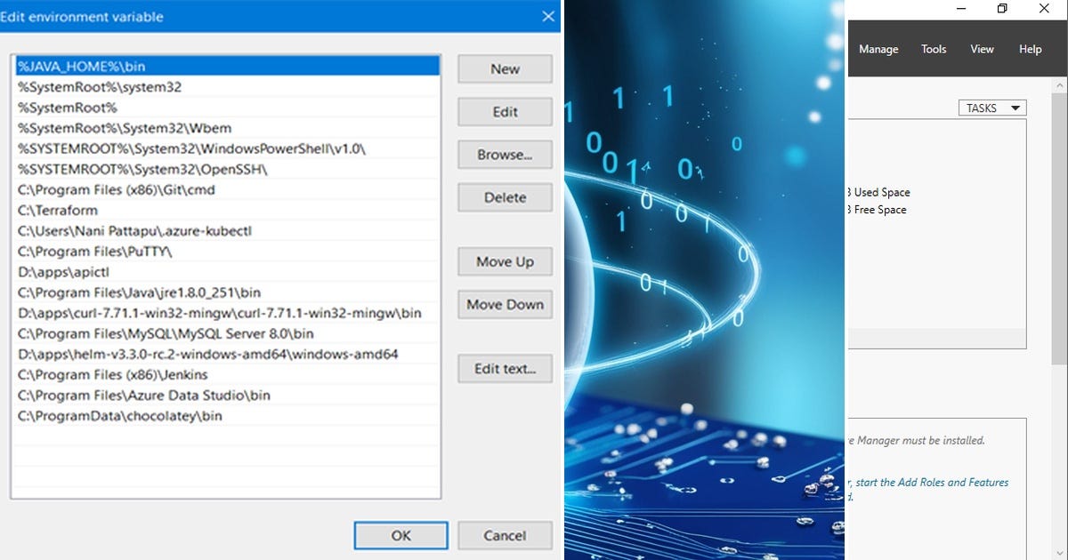
Task: Restore down the Server Manager window
Action: tap(1003, 9)
